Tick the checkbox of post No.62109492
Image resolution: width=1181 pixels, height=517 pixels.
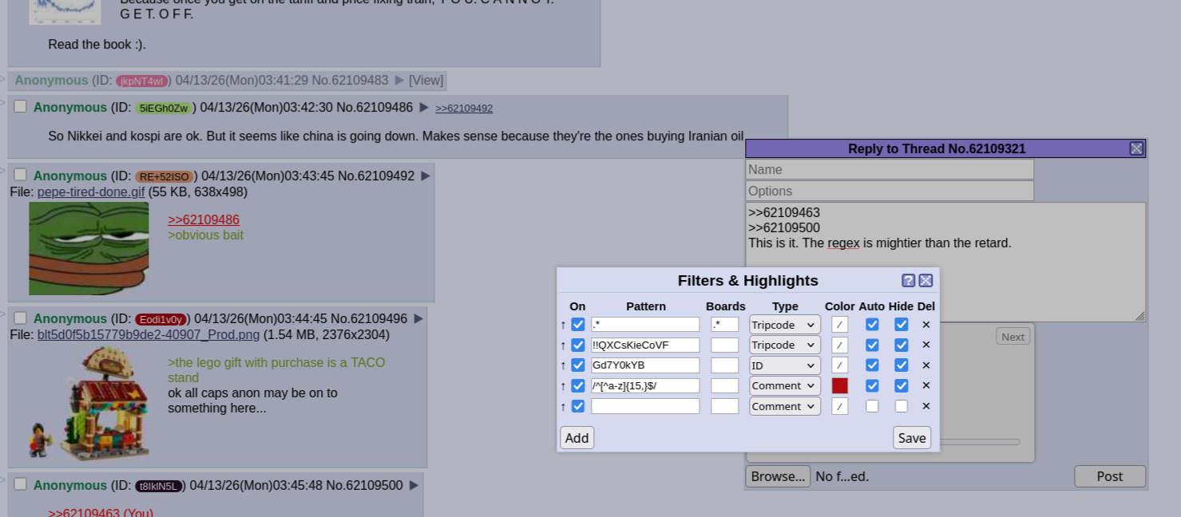[x=21, y=175]
